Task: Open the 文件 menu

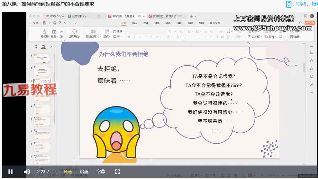Action: coord(34,23)
